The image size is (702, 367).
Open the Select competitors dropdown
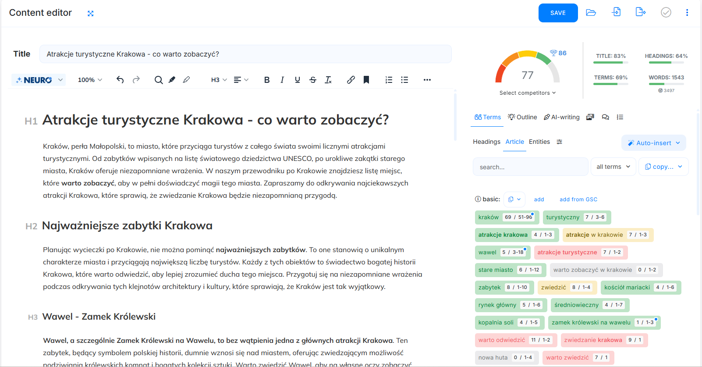coord(528,93)
